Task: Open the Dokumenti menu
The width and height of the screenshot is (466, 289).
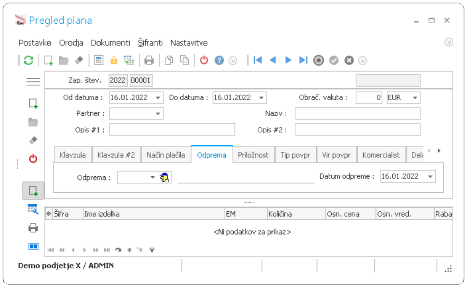Action: coord(111,43)
